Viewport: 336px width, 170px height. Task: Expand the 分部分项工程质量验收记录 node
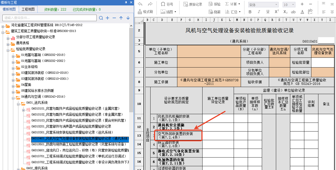point(8,38)
